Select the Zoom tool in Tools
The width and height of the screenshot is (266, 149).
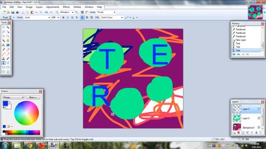(8, 36)
